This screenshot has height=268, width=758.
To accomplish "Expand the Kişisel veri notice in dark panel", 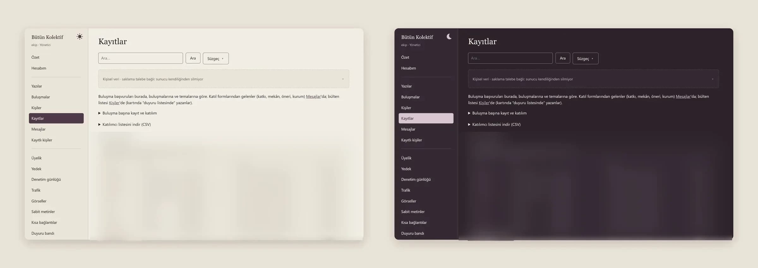I will tap(593, 79).
